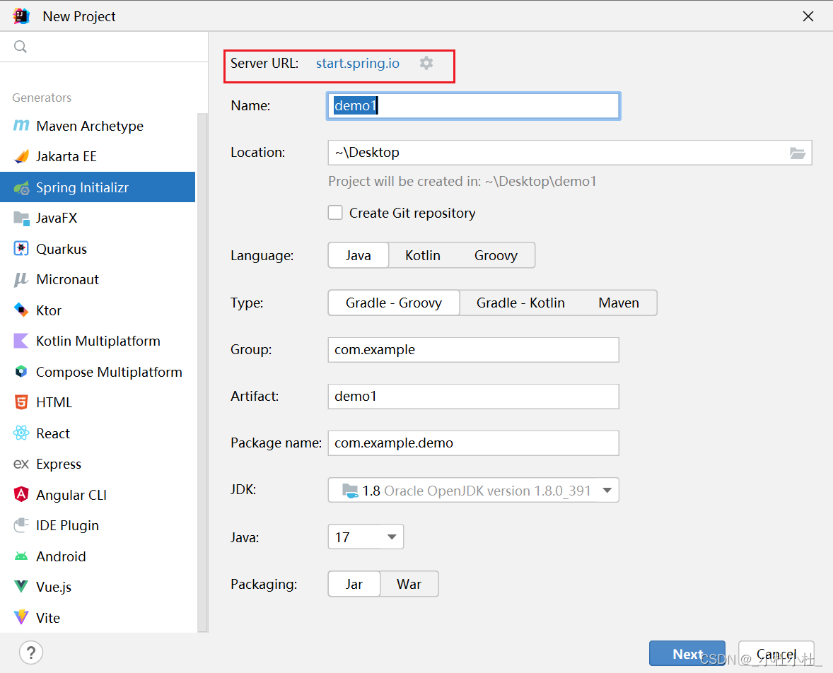Select Kotlin as the language

pos(423,255)
